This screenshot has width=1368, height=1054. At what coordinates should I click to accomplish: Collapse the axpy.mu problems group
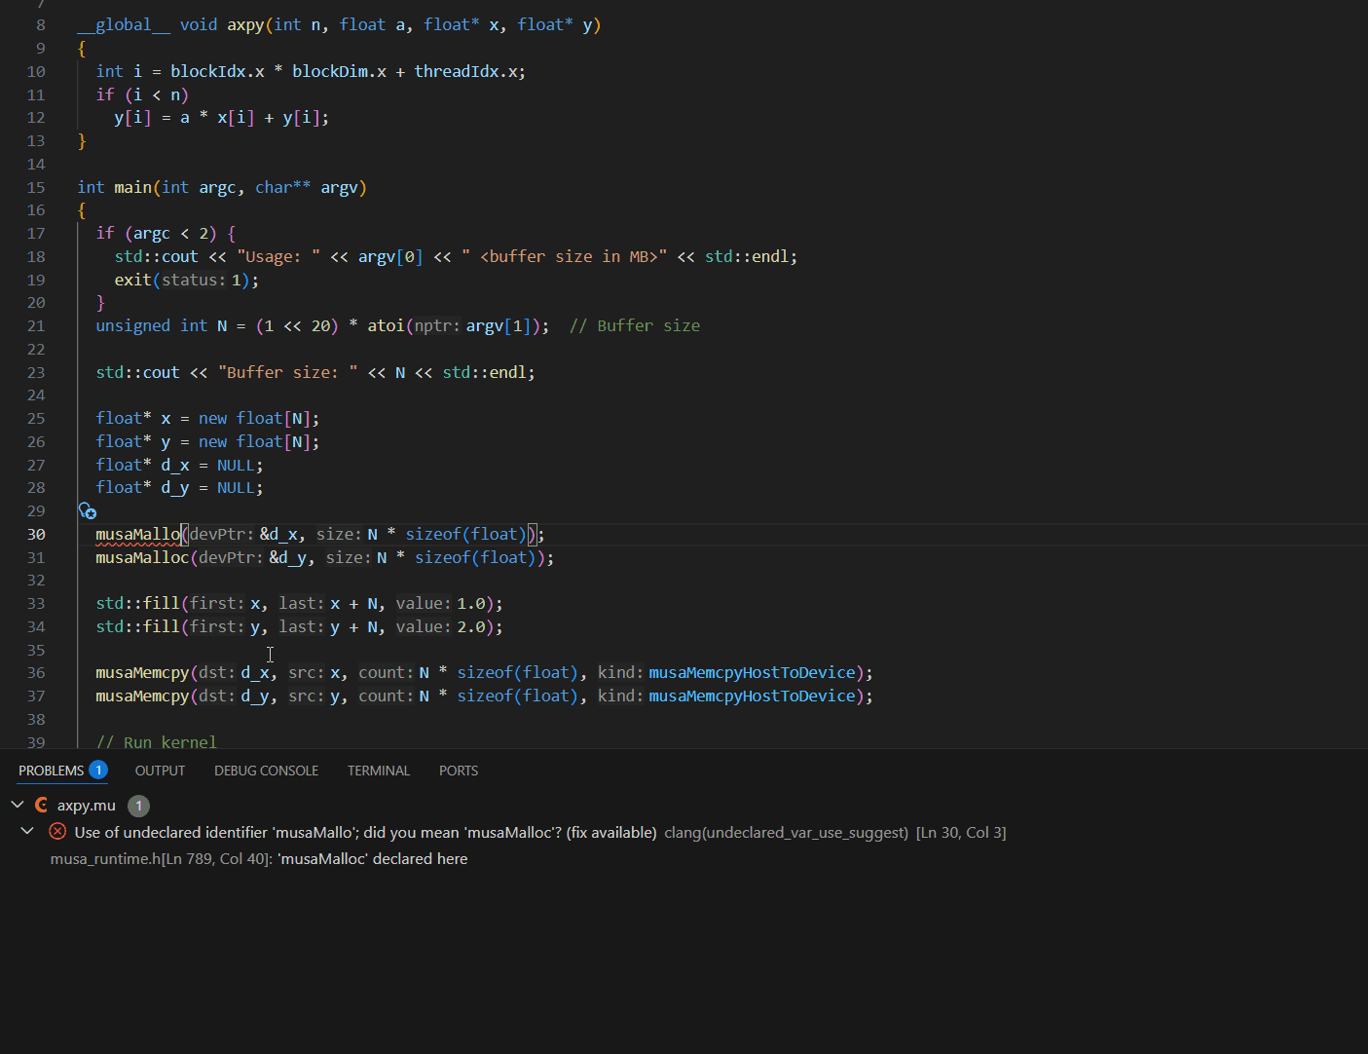18,806
